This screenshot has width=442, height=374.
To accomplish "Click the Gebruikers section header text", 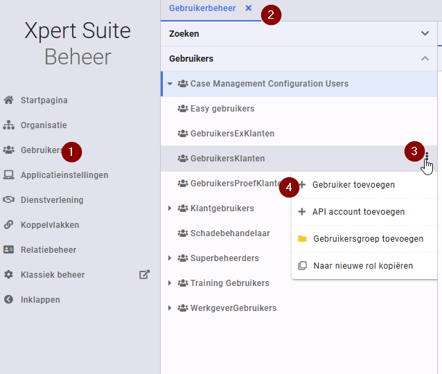I will tap(191, 59).
